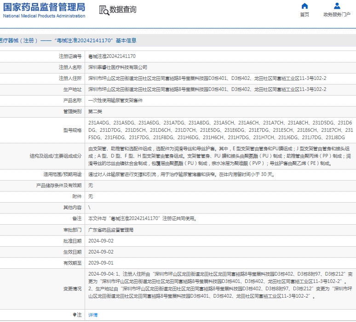Click the home icon labeled 首页
This screenshot has width=356, height=322.
point(304,6)
